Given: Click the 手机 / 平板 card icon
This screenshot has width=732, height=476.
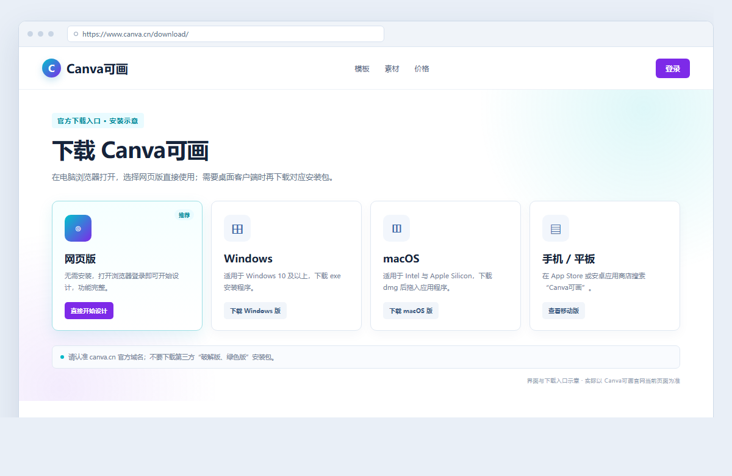Looking at the screenshot, I should point(556,228).
